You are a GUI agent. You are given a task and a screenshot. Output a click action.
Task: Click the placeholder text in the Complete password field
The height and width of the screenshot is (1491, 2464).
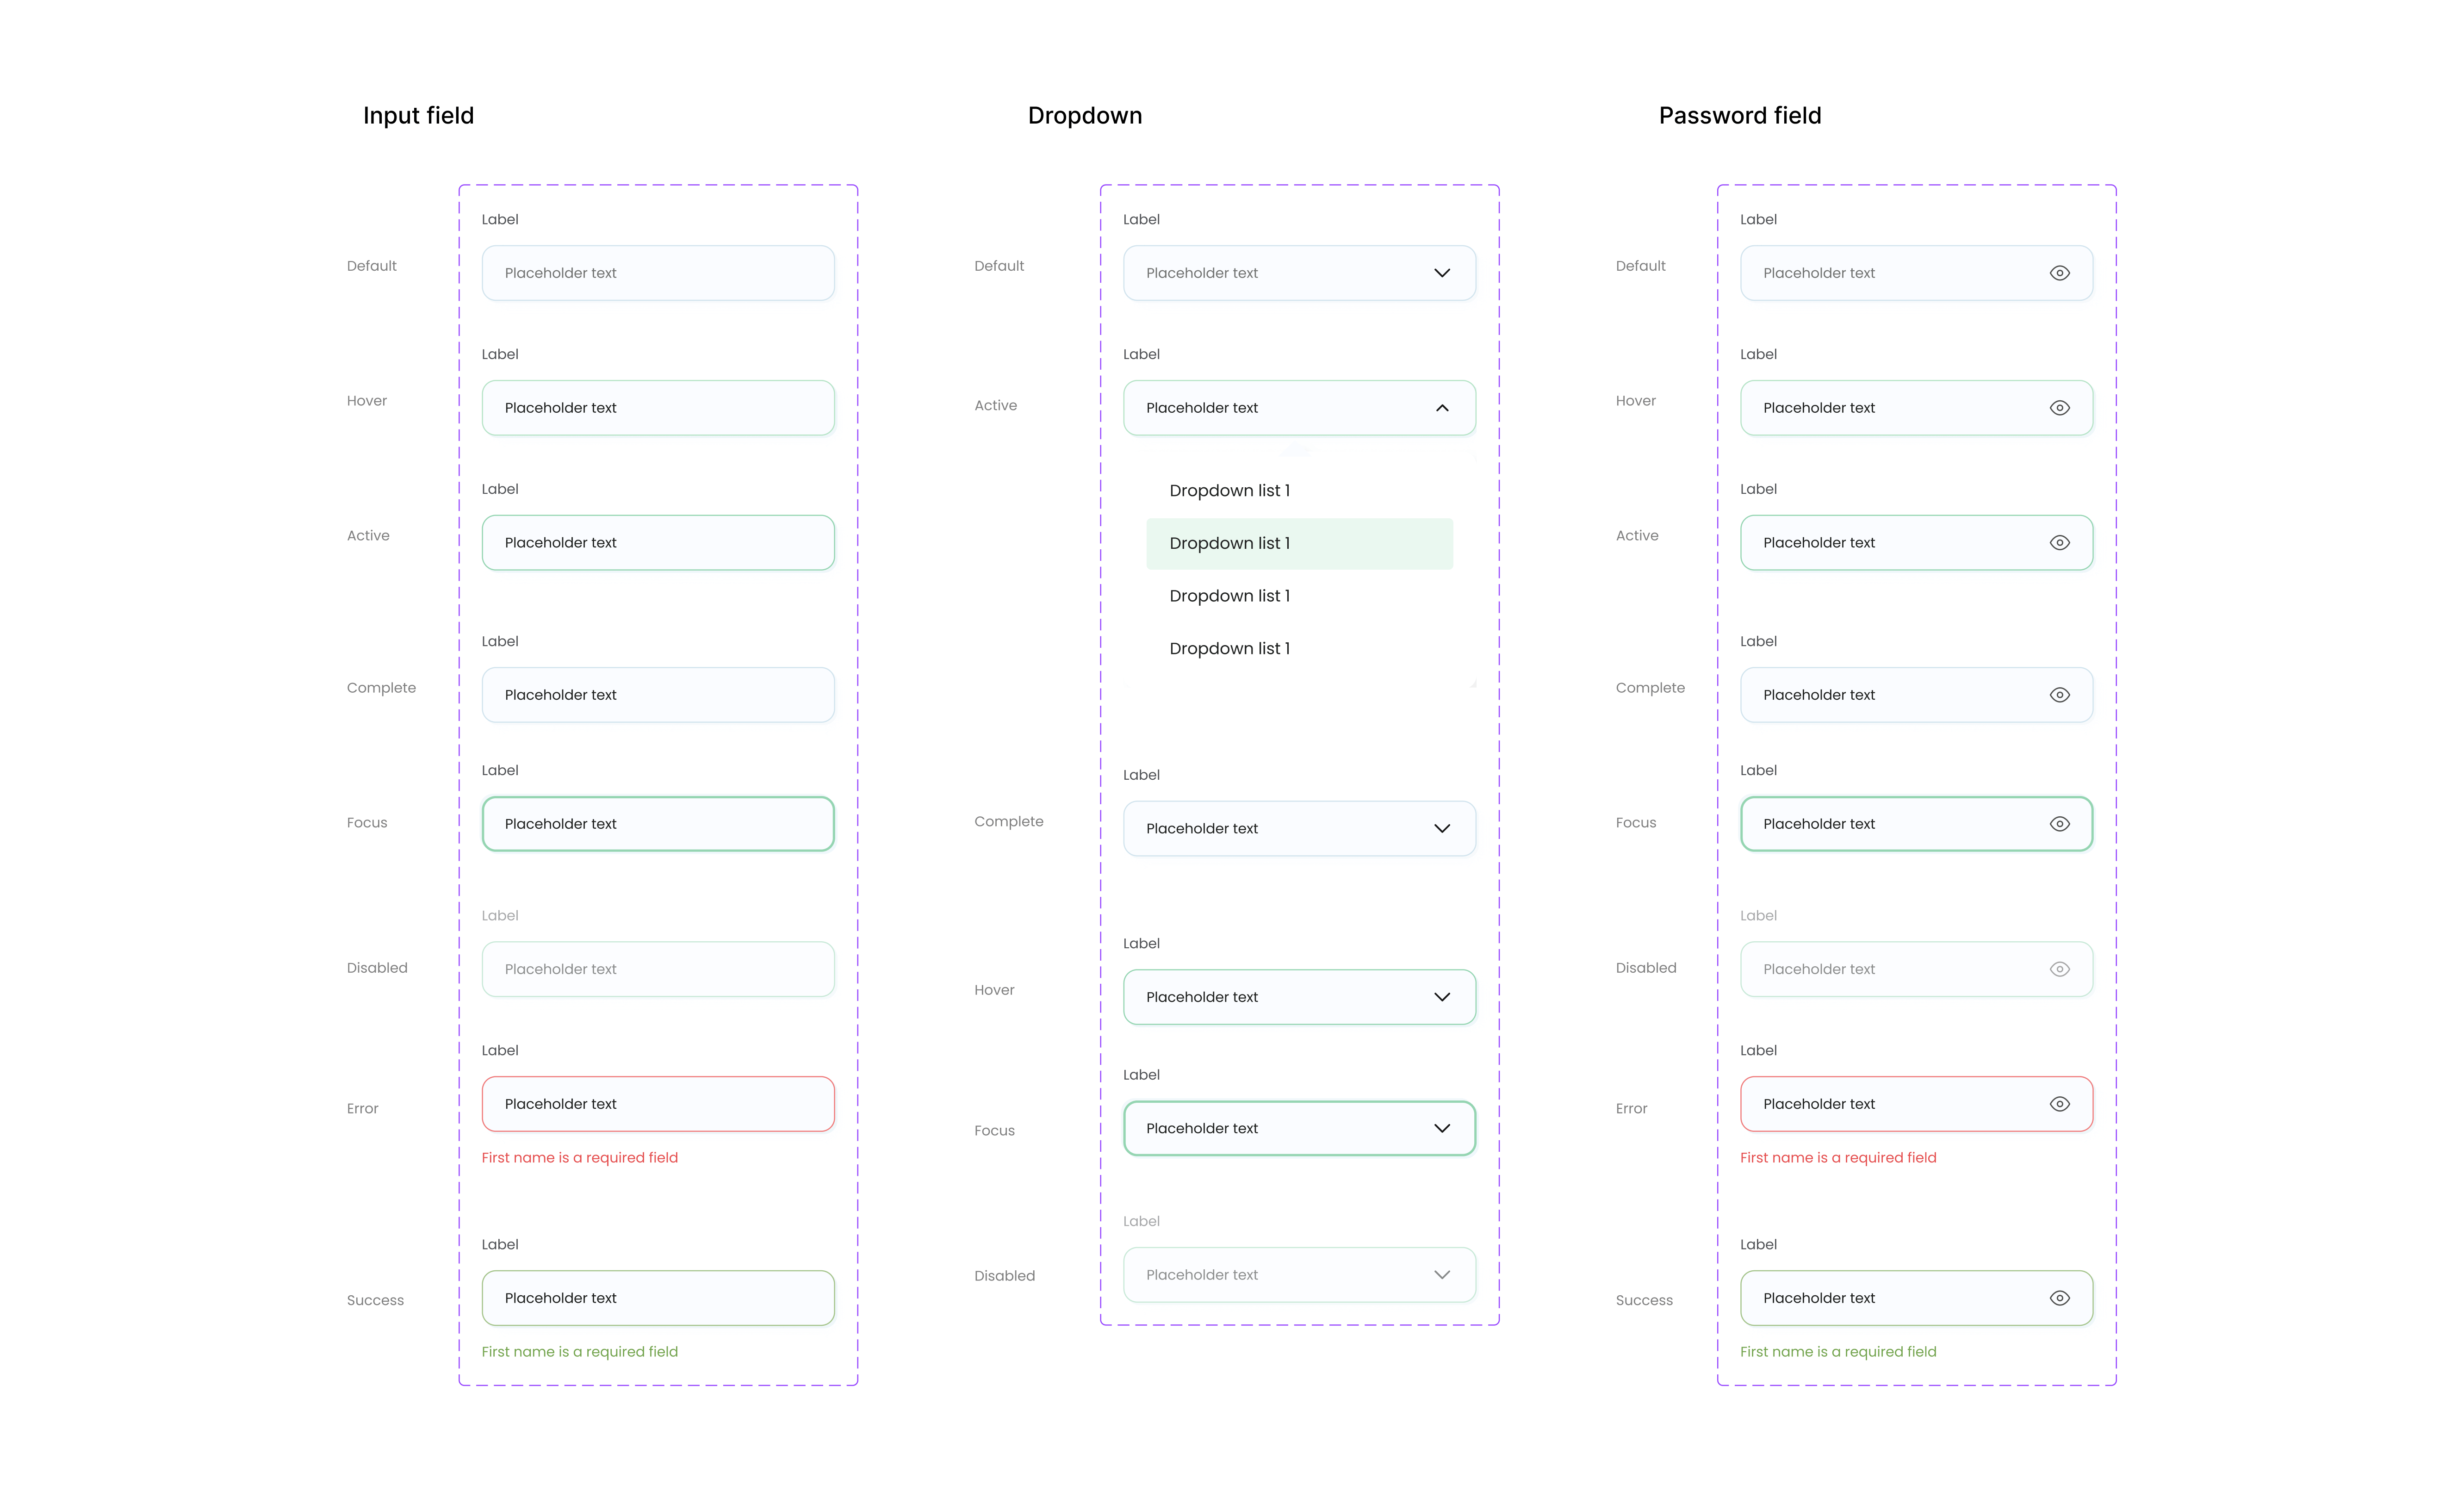click(1818, 695)
